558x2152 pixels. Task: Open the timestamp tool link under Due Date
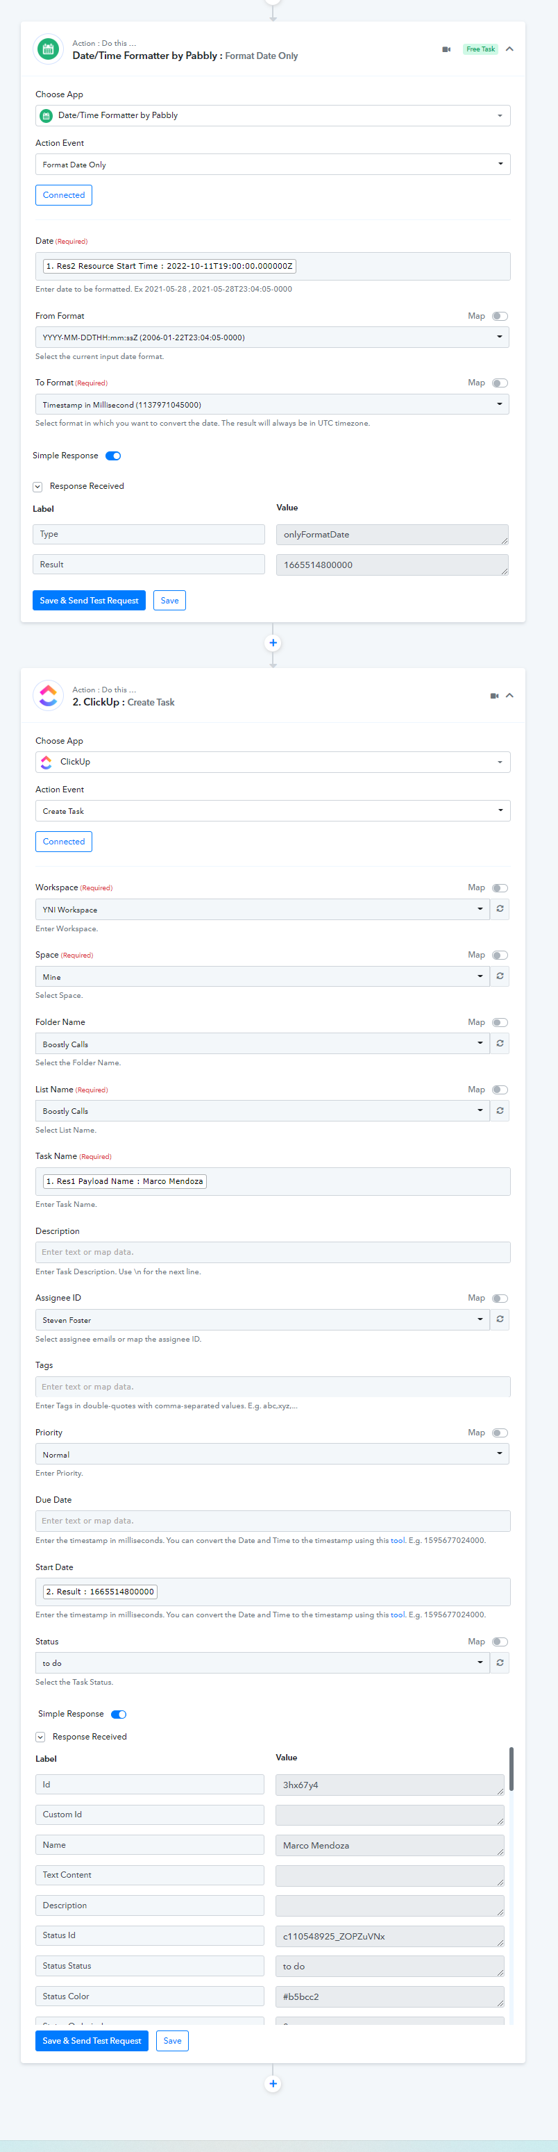pos(397,1540)
